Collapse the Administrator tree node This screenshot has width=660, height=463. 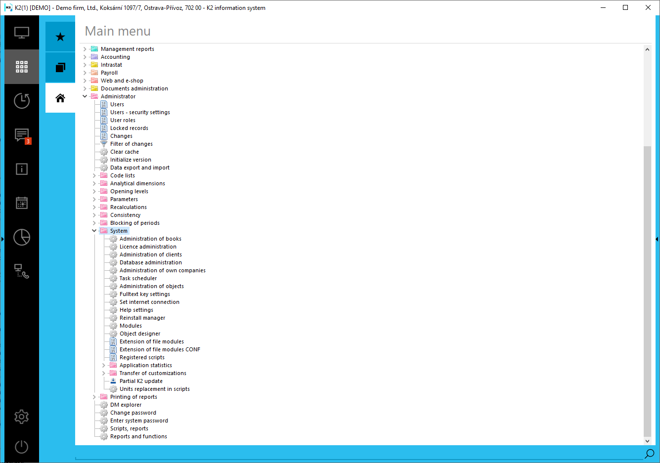click(85, 96)
